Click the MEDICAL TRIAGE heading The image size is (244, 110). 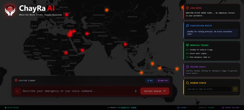pos(199,45)
